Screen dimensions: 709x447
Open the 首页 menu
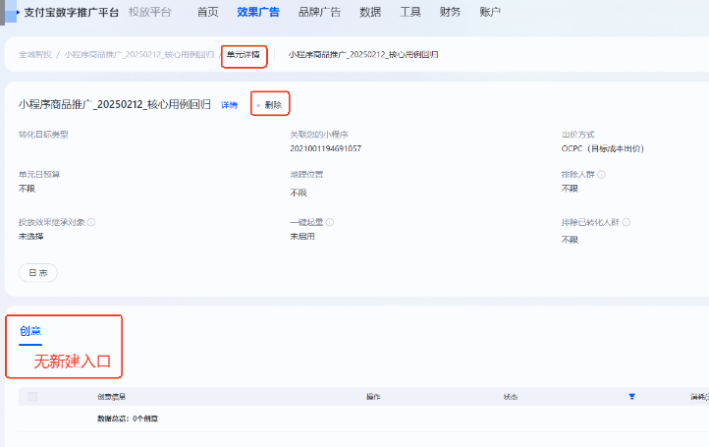(207, 12)
